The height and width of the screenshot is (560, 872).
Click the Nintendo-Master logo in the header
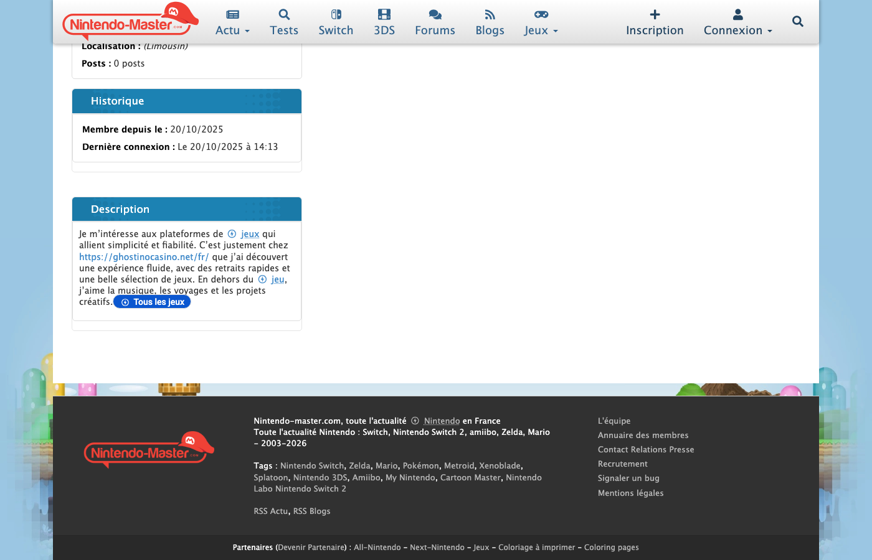pos(131,21)
